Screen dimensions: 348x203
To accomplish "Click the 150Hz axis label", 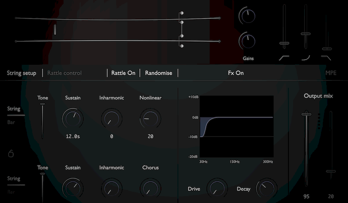I will coord(234,162).
